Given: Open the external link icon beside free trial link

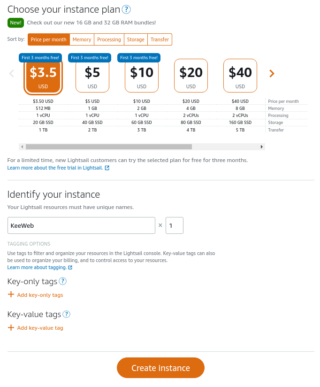Looking at the screenshot, I should click(x=107, y=168).
